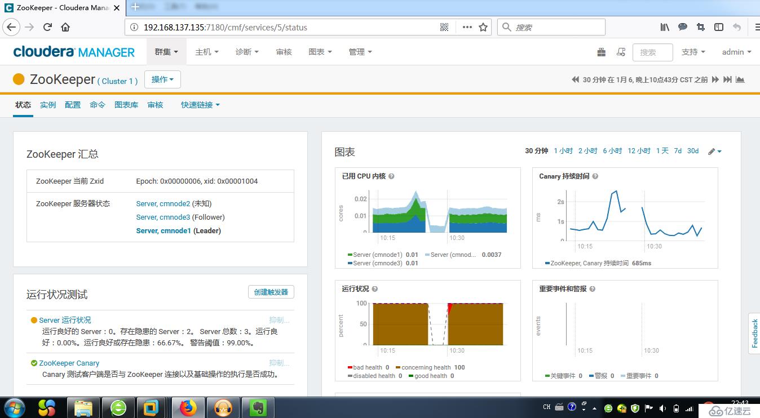Select the 12 小时 chart range
760x418 pixels.
639,151
